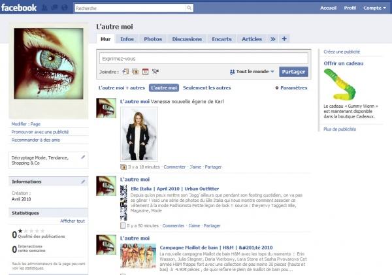Viewport: 392px width, 275px height.
Task: Click Commenter on Vanessa post
Action: [x=174, y=167]
